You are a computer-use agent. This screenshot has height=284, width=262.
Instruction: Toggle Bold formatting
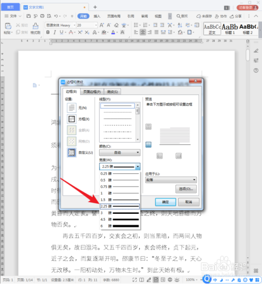(x=48, y=32)
